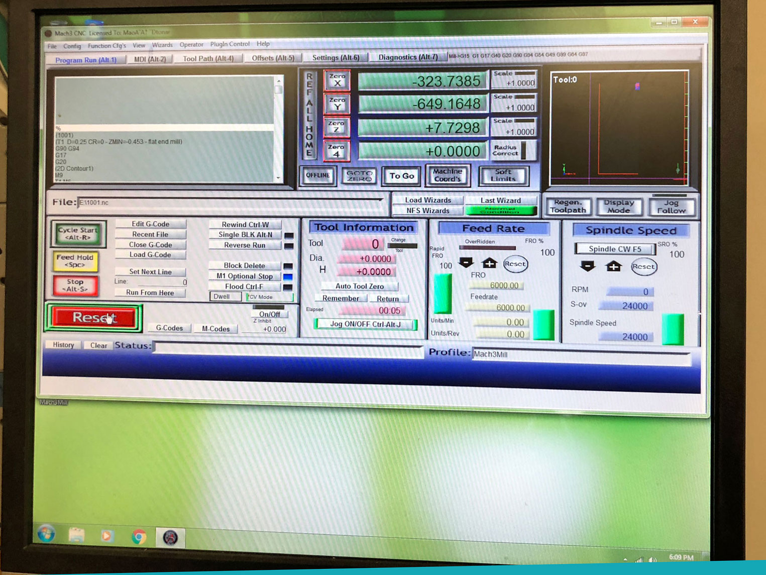The height and width of the screenshot is (575, 766).
Task: Toggle Single BLK Alt-N mode
Action: click(245, 235)
